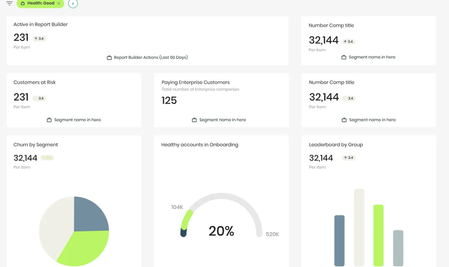Open Segment name link in Customers at Risk card
449x267 pixels.
[77, 120]
